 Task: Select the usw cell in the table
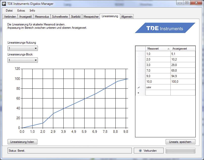pos(158,87)
